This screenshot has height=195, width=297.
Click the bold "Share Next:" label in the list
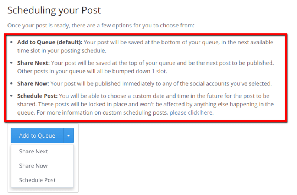coord(33,63)
